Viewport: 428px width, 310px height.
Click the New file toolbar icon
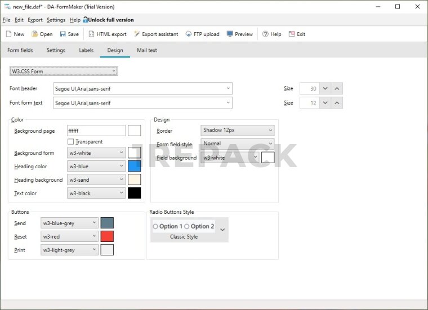point(9,34)
